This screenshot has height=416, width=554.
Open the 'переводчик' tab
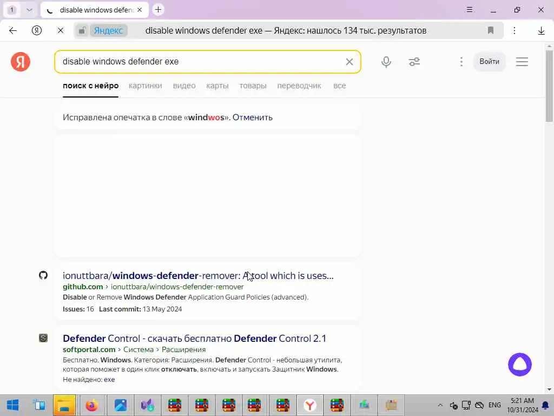[299, 86]
